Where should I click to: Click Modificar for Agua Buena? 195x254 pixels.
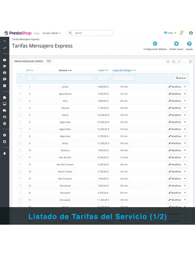point(175,94)
